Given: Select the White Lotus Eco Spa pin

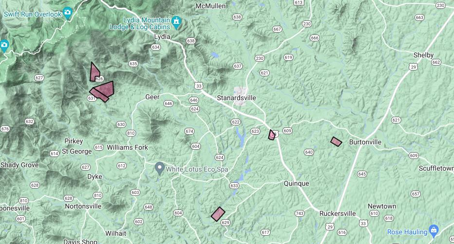Looking at the screenshot, I should [159, 168].
